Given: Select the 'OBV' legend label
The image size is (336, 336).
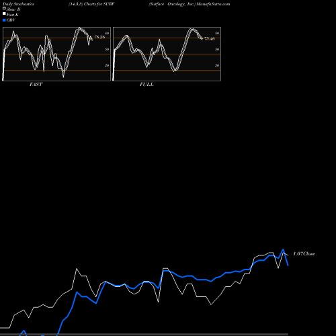Looking at the screenshot, I should 11,20.
